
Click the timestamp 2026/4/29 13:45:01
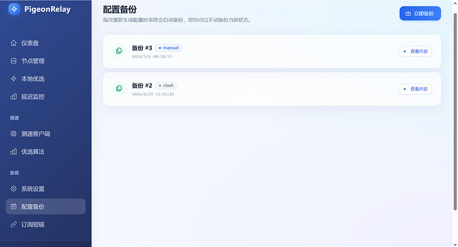(153, 94)
